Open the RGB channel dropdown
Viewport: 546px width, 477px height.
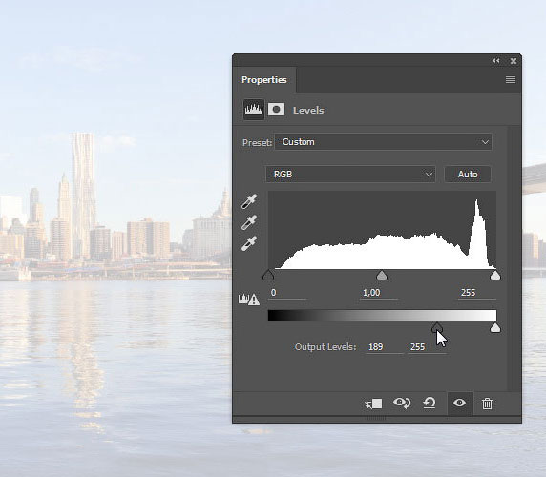tap(350, 174)
